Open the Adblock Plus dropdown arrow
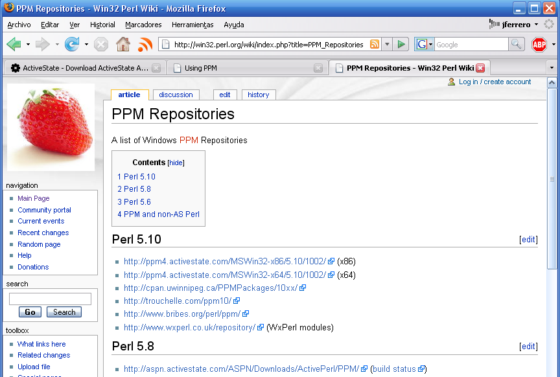The image size is (560, 377). pos(554,45)
